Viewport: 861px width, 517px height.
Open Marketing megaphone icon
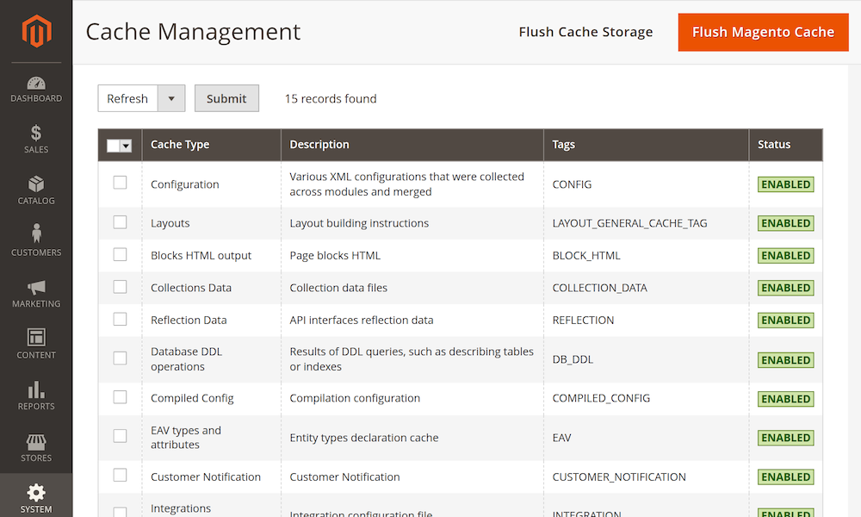tap(36, 287)
